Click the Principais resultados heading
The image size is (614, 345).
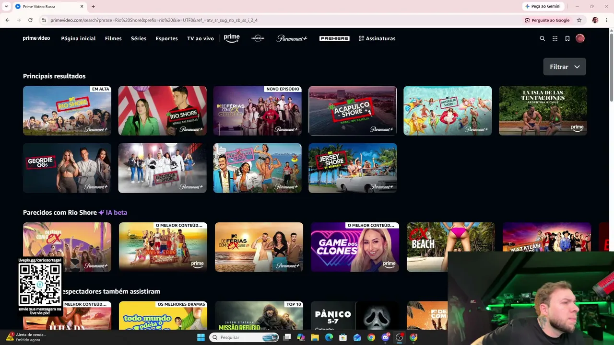tap(54, 76)
